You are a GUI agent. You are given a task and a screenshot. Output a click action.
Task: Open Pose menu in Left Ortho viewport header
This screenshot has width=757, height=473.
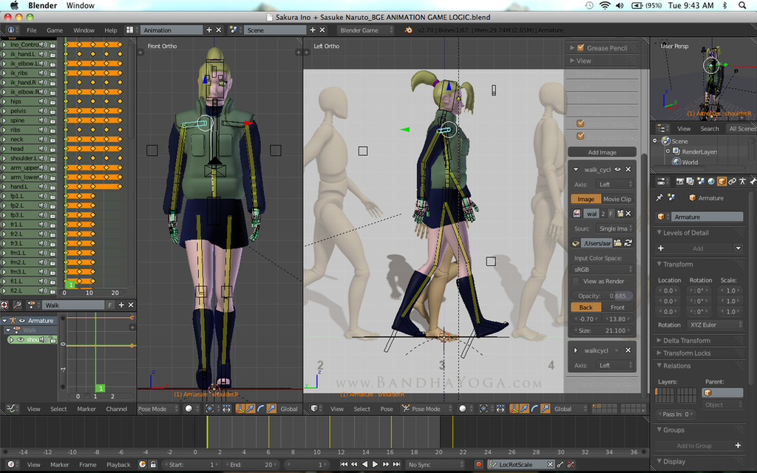pyautogui.click(x=387, y=409)
